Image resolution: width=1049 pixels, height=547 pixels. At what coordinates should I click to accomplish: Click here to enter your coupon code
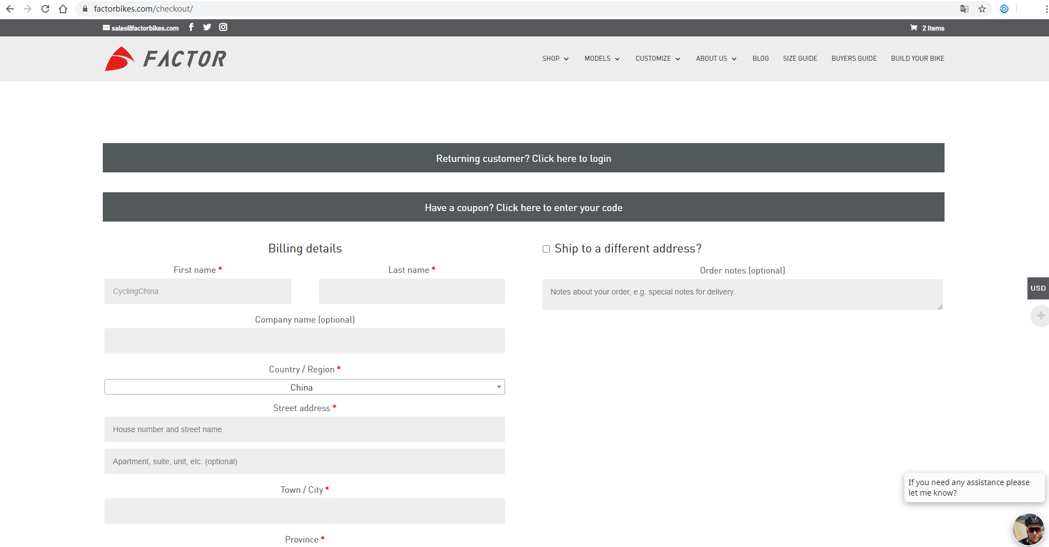tap(559, 208)
